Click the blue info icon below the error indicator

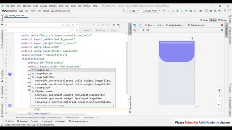(x=222, y=30)
